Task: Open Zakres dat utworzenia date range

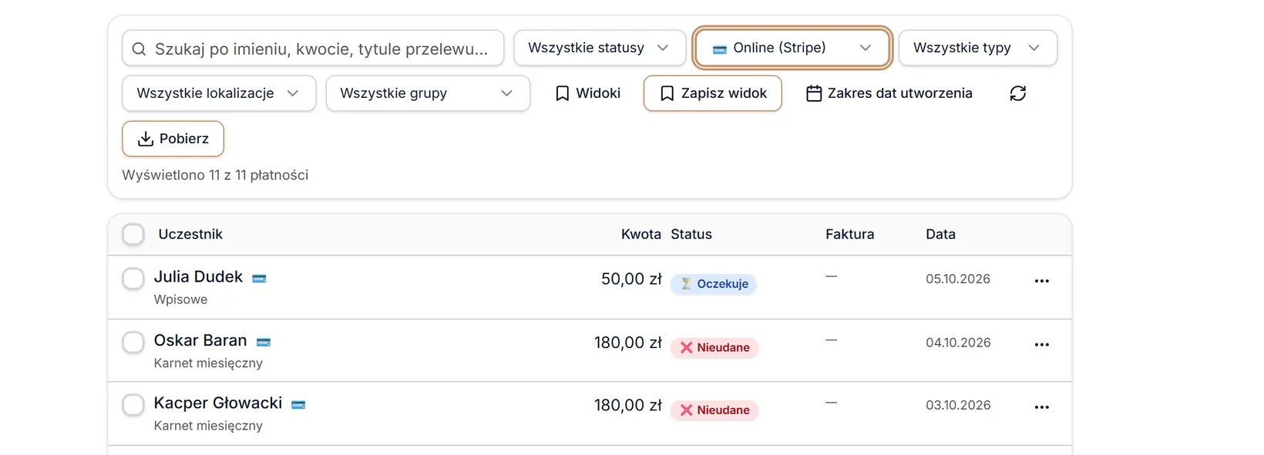Action: 889,93
